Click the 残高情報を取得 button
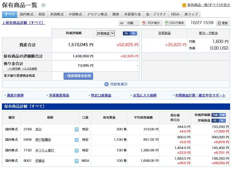 pos(78,76)
